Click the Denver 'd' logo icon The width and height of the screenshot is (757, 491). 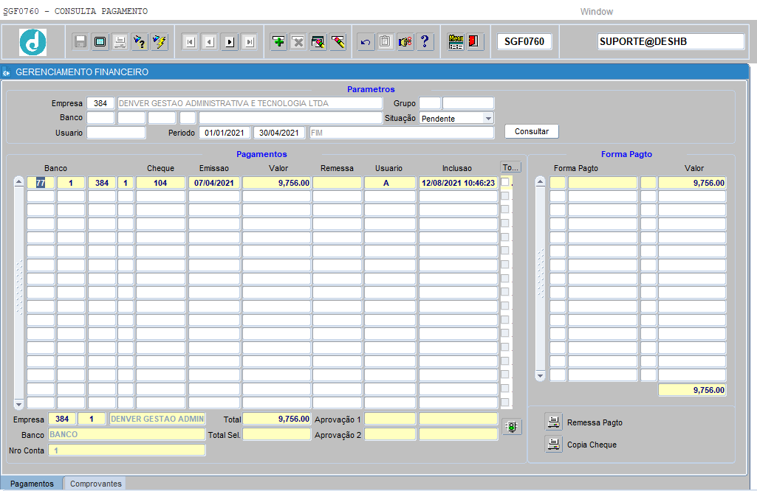pyautogui.click(x=32, y=43)
